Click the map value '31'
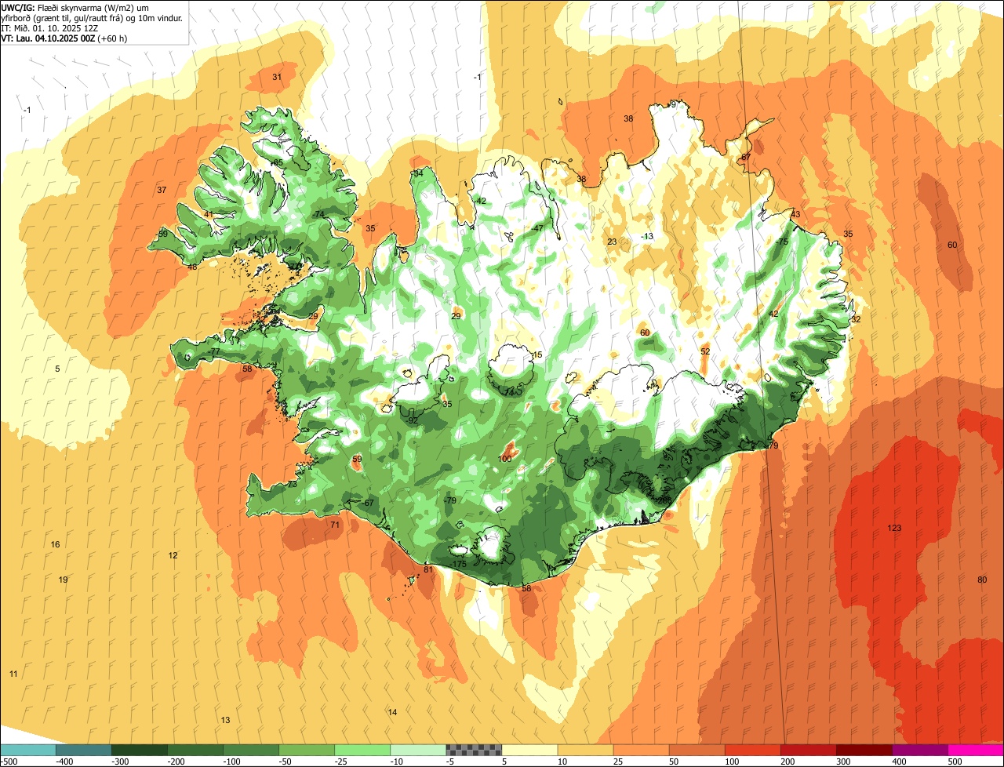The width and height of the screenshot is (1004, 767). [x=277, y=77]
